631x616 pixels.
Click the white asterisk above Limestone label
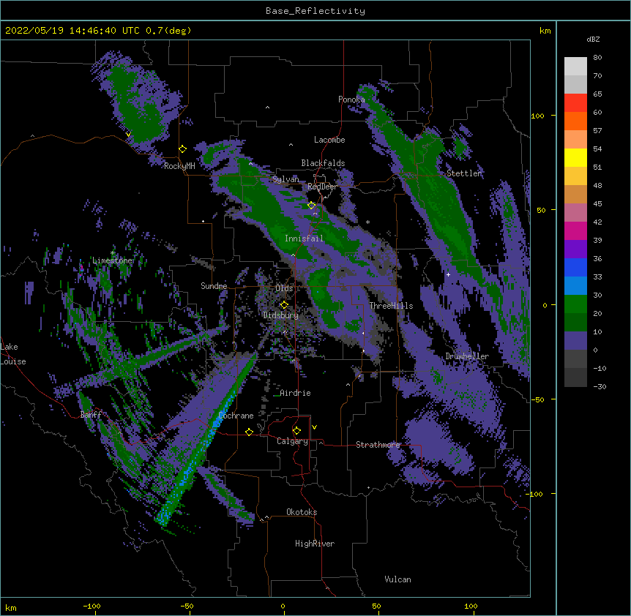(113, 253)
